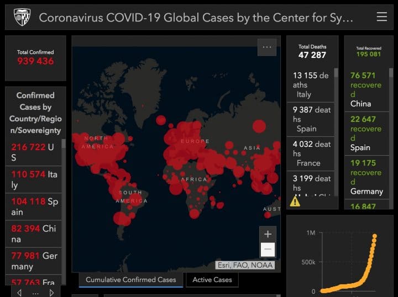Select Italy with 110 574 confirmed cases
The image size is (398, 297).
pos(34,179)
